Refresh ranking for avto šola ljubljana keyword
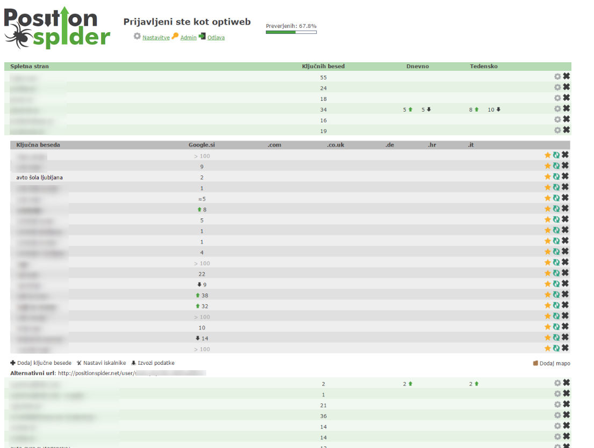 (556, 177)
